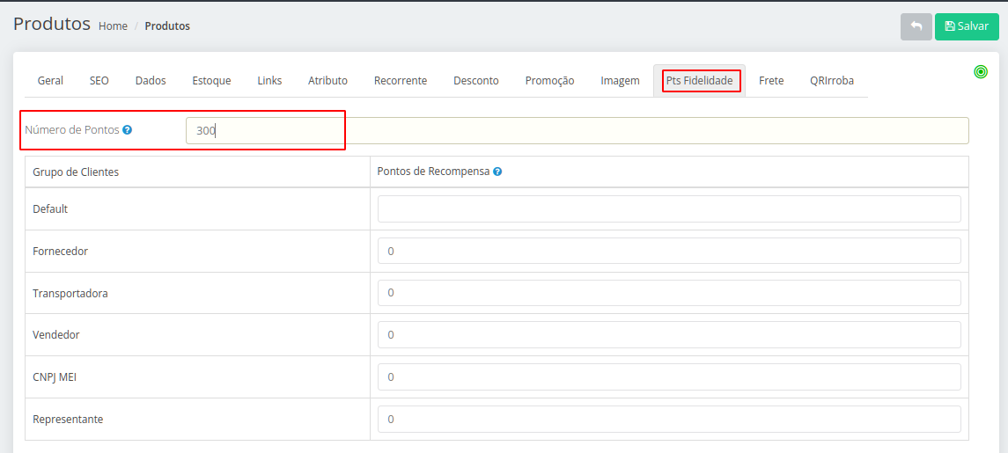This screenshot has height=453, width=1008.
Task: Select the Dados tab
Action: 151,81
